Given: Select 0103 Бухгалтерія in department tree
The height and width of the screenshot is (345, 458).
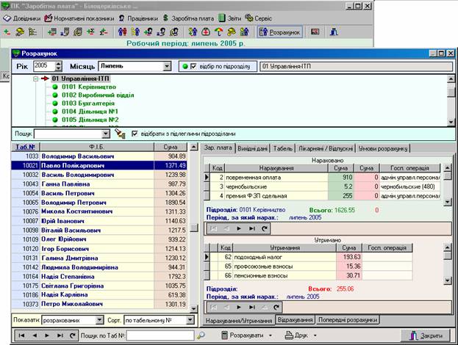Looking at the screenshot, I should click(88, 103).
